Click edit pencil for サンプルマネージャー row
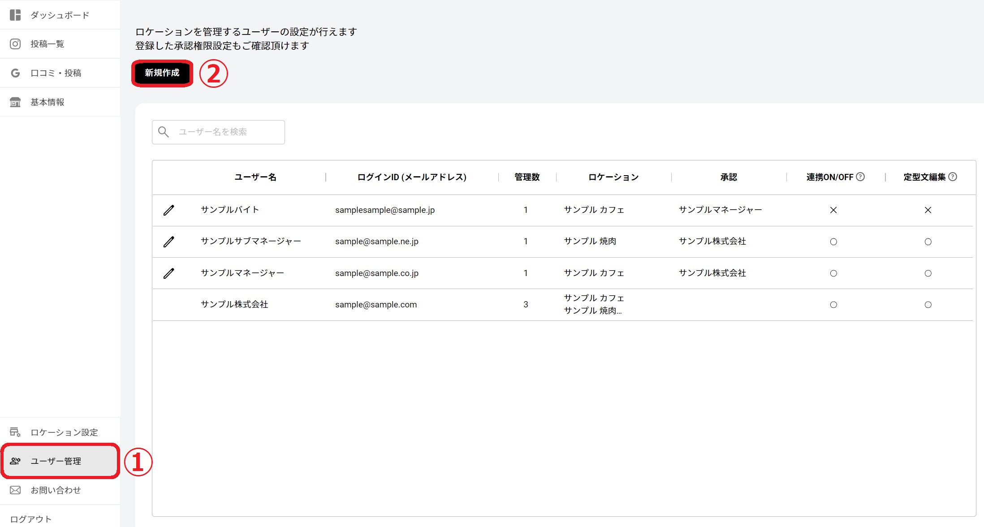 168,273
